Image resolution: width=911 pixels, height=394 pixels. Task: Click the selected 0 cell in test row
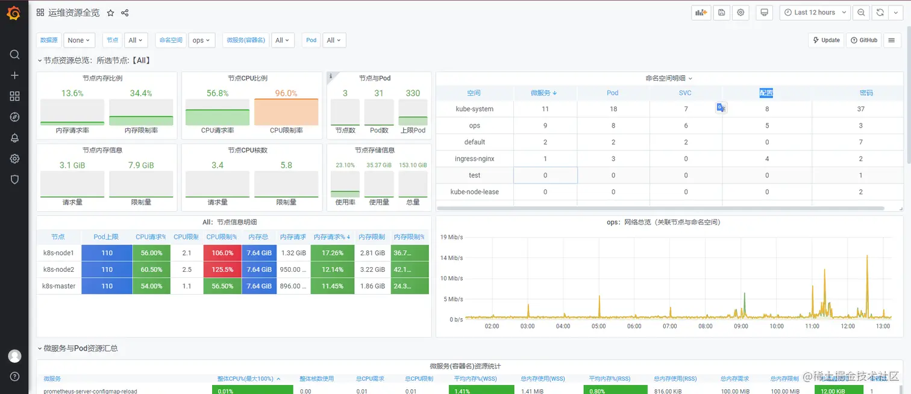pyautogui.click(x=545, y=175)
